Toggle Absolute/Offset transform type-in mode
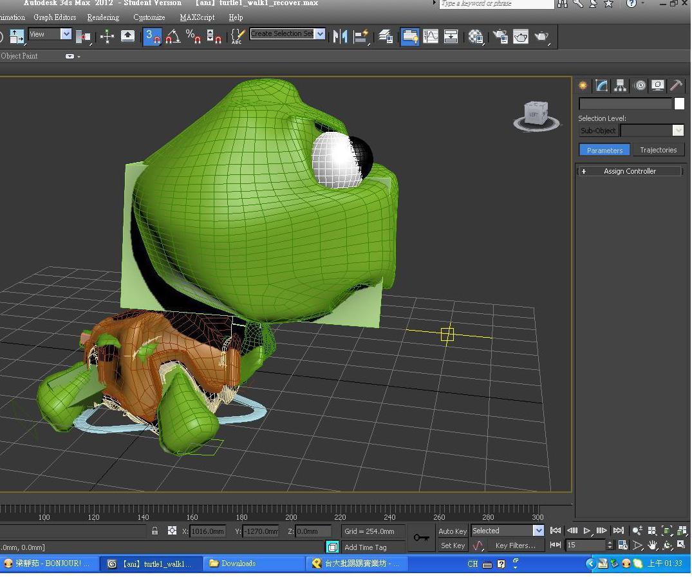 pos(172,531)
